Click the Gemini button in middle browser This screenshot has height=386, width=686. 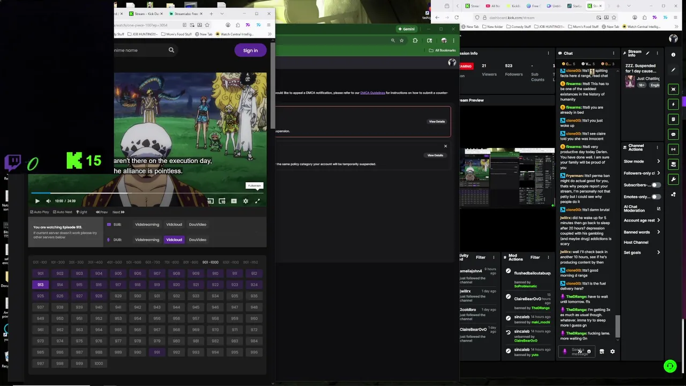(x=406, y=29)
